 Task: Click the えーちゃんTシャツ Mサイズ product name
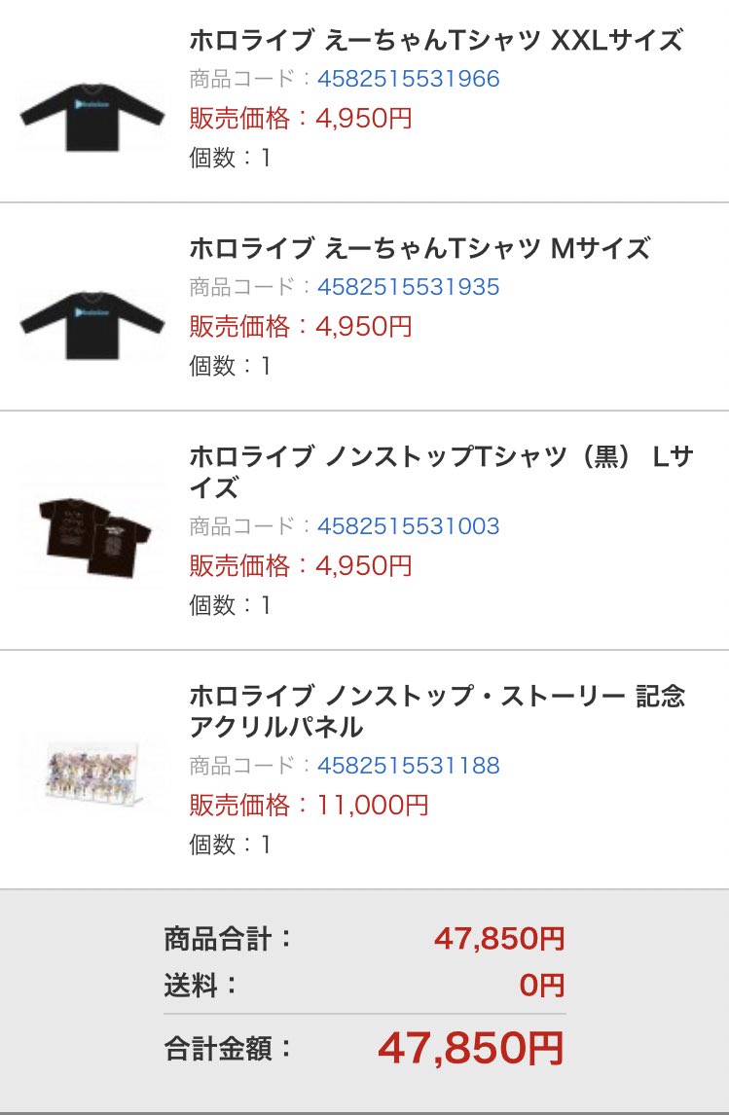click(x=419, y=249)
